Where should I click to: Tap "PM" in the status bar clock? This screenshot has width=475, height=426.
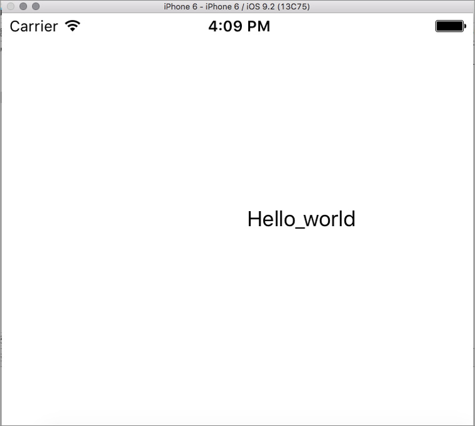click(259, 26)
